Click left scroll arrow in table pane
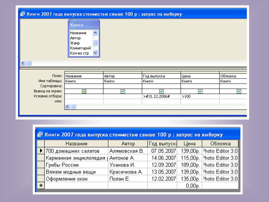Image resolution: width=269 pixels, height=202 pixels. [x=23, y=63]
